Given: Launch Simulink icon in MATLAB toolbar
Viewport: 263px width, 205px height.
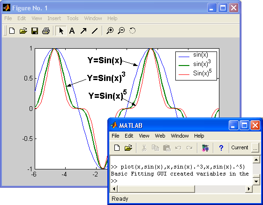Looking at the screenshot, I should [205, 148].
